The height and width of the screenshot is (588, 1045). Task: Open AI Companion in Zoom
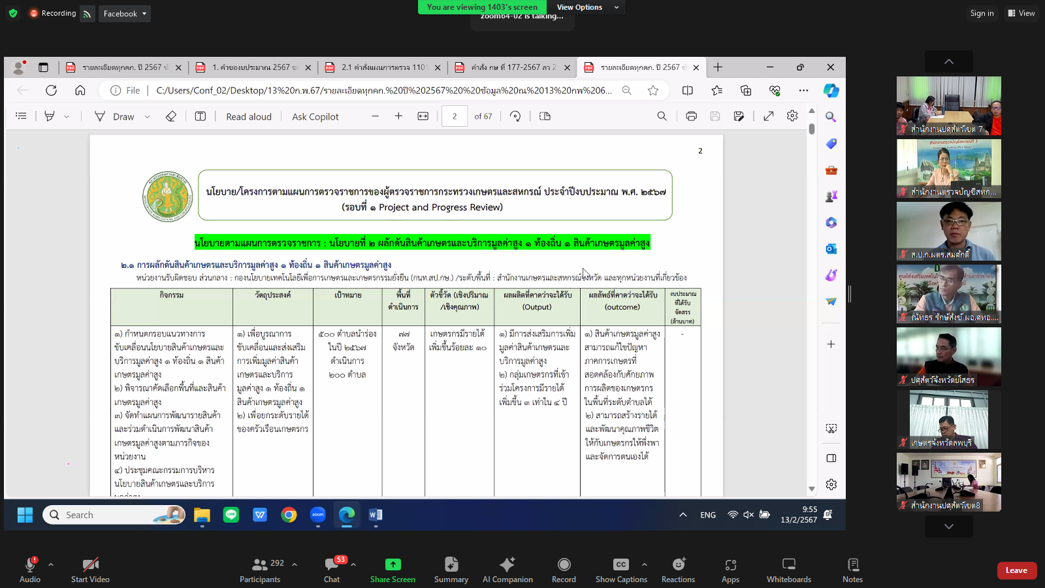(x=507, y=570)
